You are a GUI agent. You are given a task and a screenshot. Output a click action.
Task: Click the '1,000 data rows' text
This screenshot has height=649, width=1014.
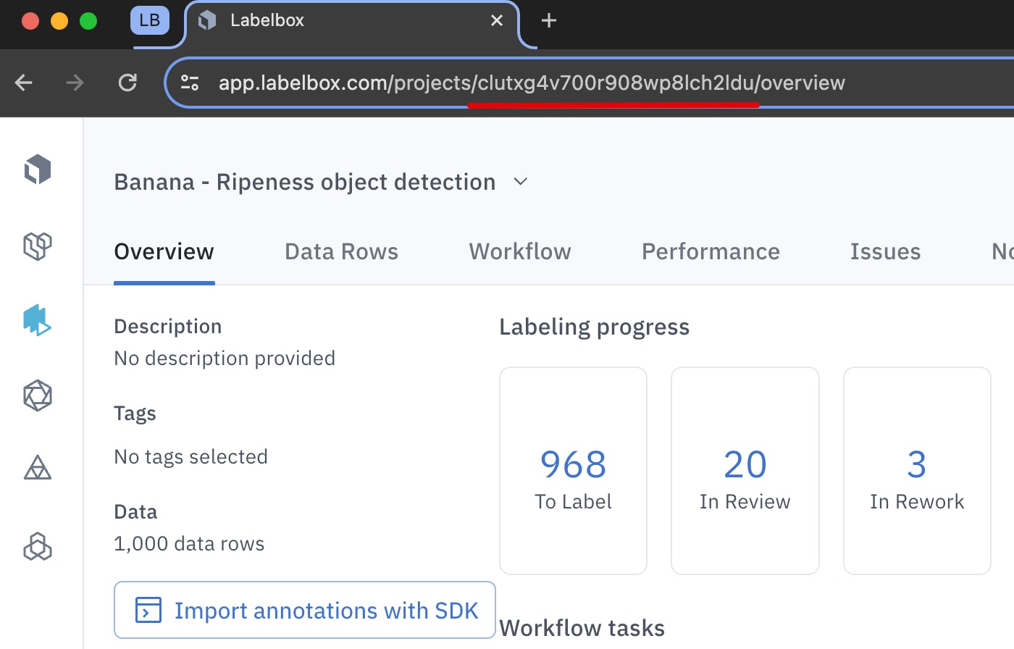click(189, 544)
